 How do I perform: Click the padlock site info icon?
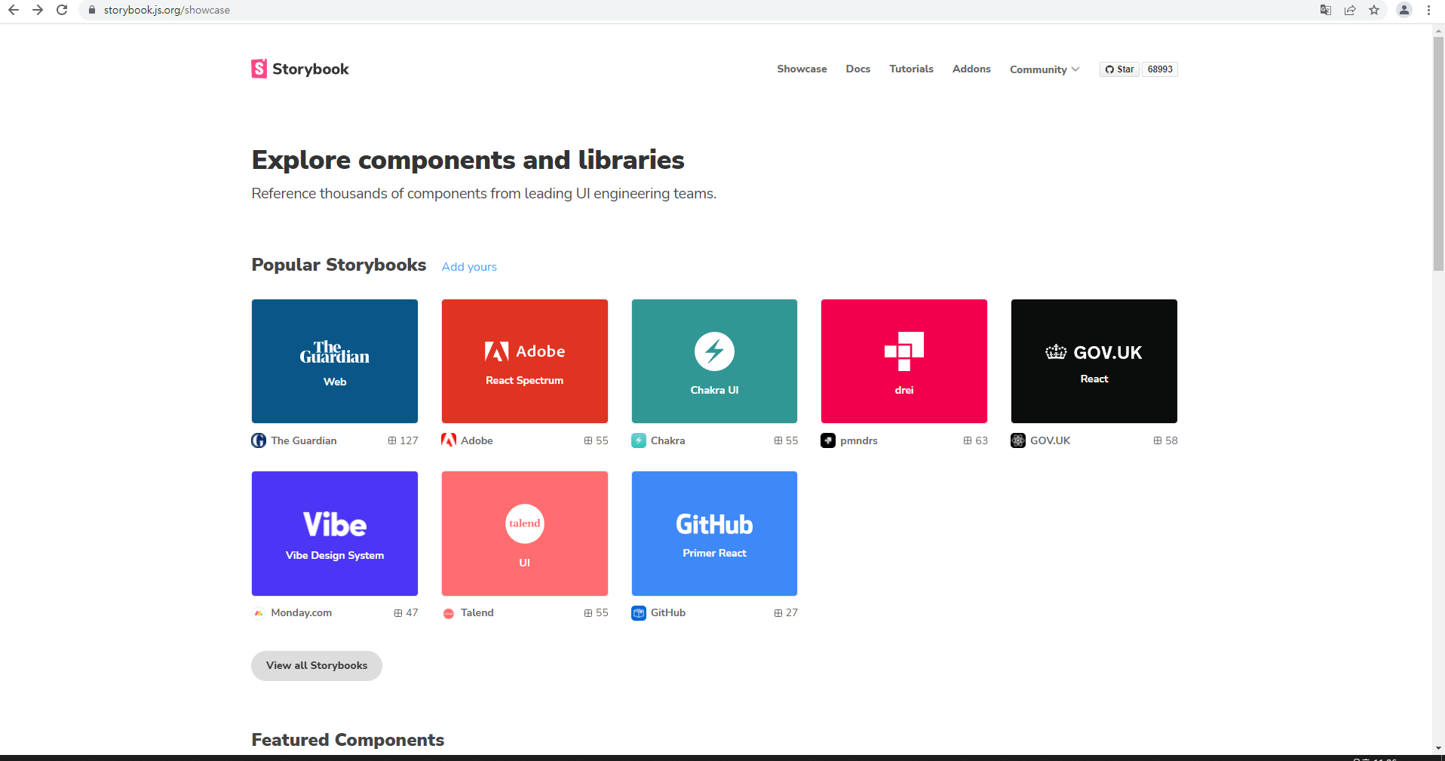[x=92, y=10]
